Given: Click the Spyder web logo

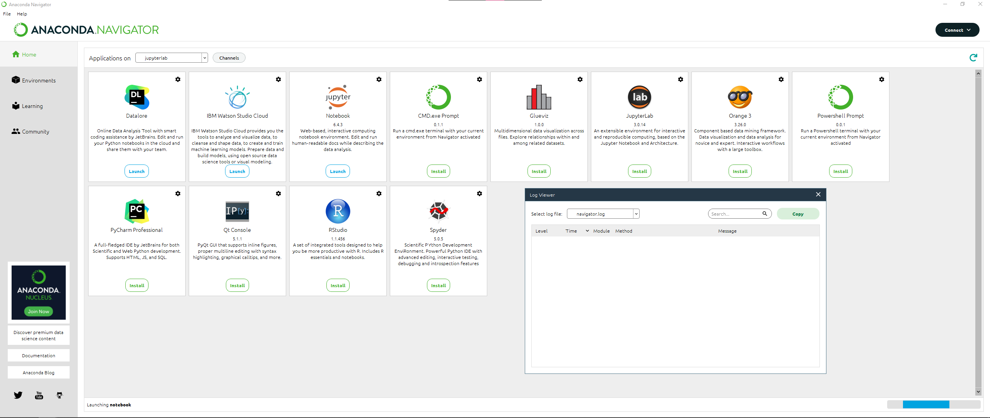Looking at the screenshot, I should click(439, 211).
